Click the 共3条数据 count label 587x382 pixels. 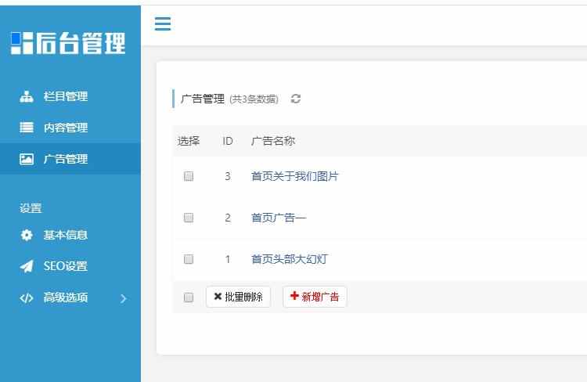[x=254, y=99]
